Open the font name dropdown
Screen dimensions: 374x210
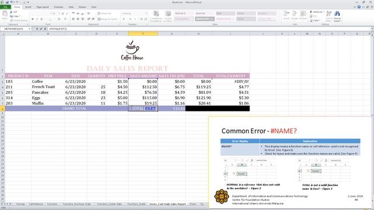point(51,13)
